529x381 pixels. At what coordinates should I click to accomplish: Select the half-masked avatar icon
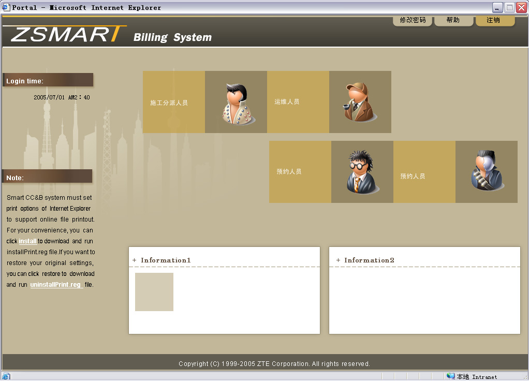click(x=486, y=171)
